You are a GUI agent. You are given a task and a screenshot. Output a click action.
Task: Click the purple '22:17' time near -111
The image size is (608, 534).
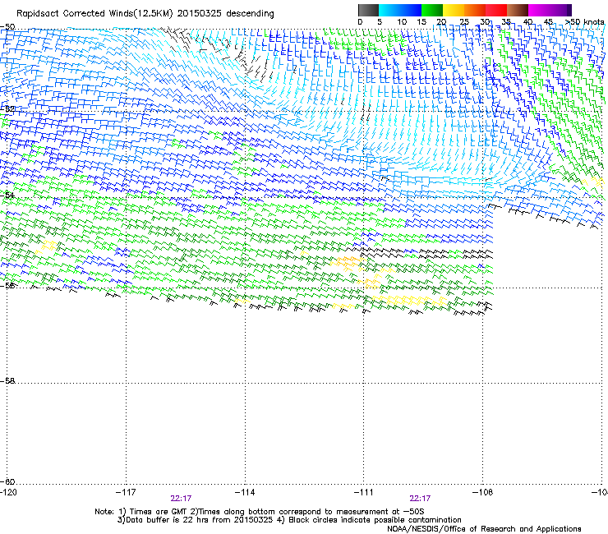(x=420, y=499)
